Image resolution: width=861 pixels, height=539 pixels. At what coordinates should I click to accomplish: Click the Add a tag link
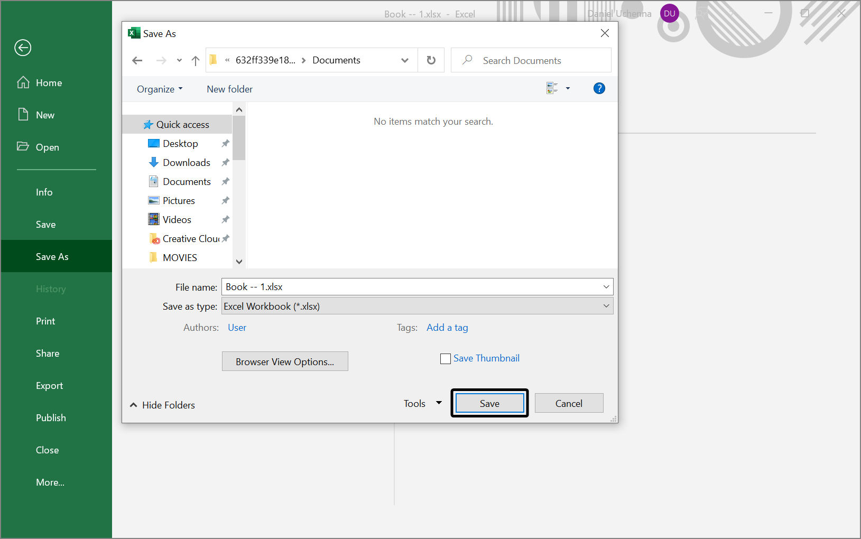(447, 328)
